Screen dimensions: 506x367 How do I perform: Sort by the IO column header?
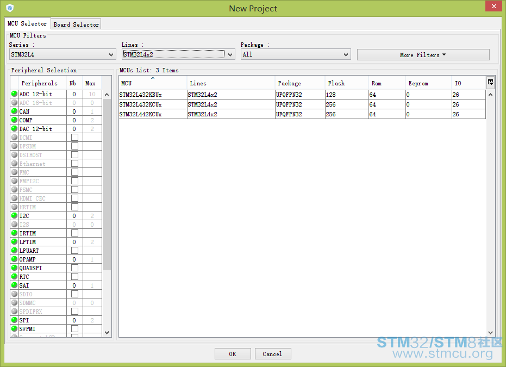(x=468, y=83)
